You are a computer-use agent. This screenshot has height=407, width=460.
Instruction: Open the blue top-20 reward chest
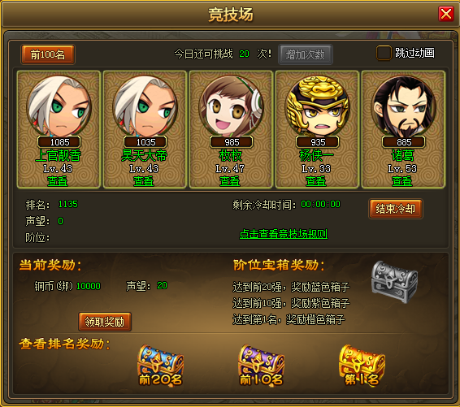pos(160,365)
